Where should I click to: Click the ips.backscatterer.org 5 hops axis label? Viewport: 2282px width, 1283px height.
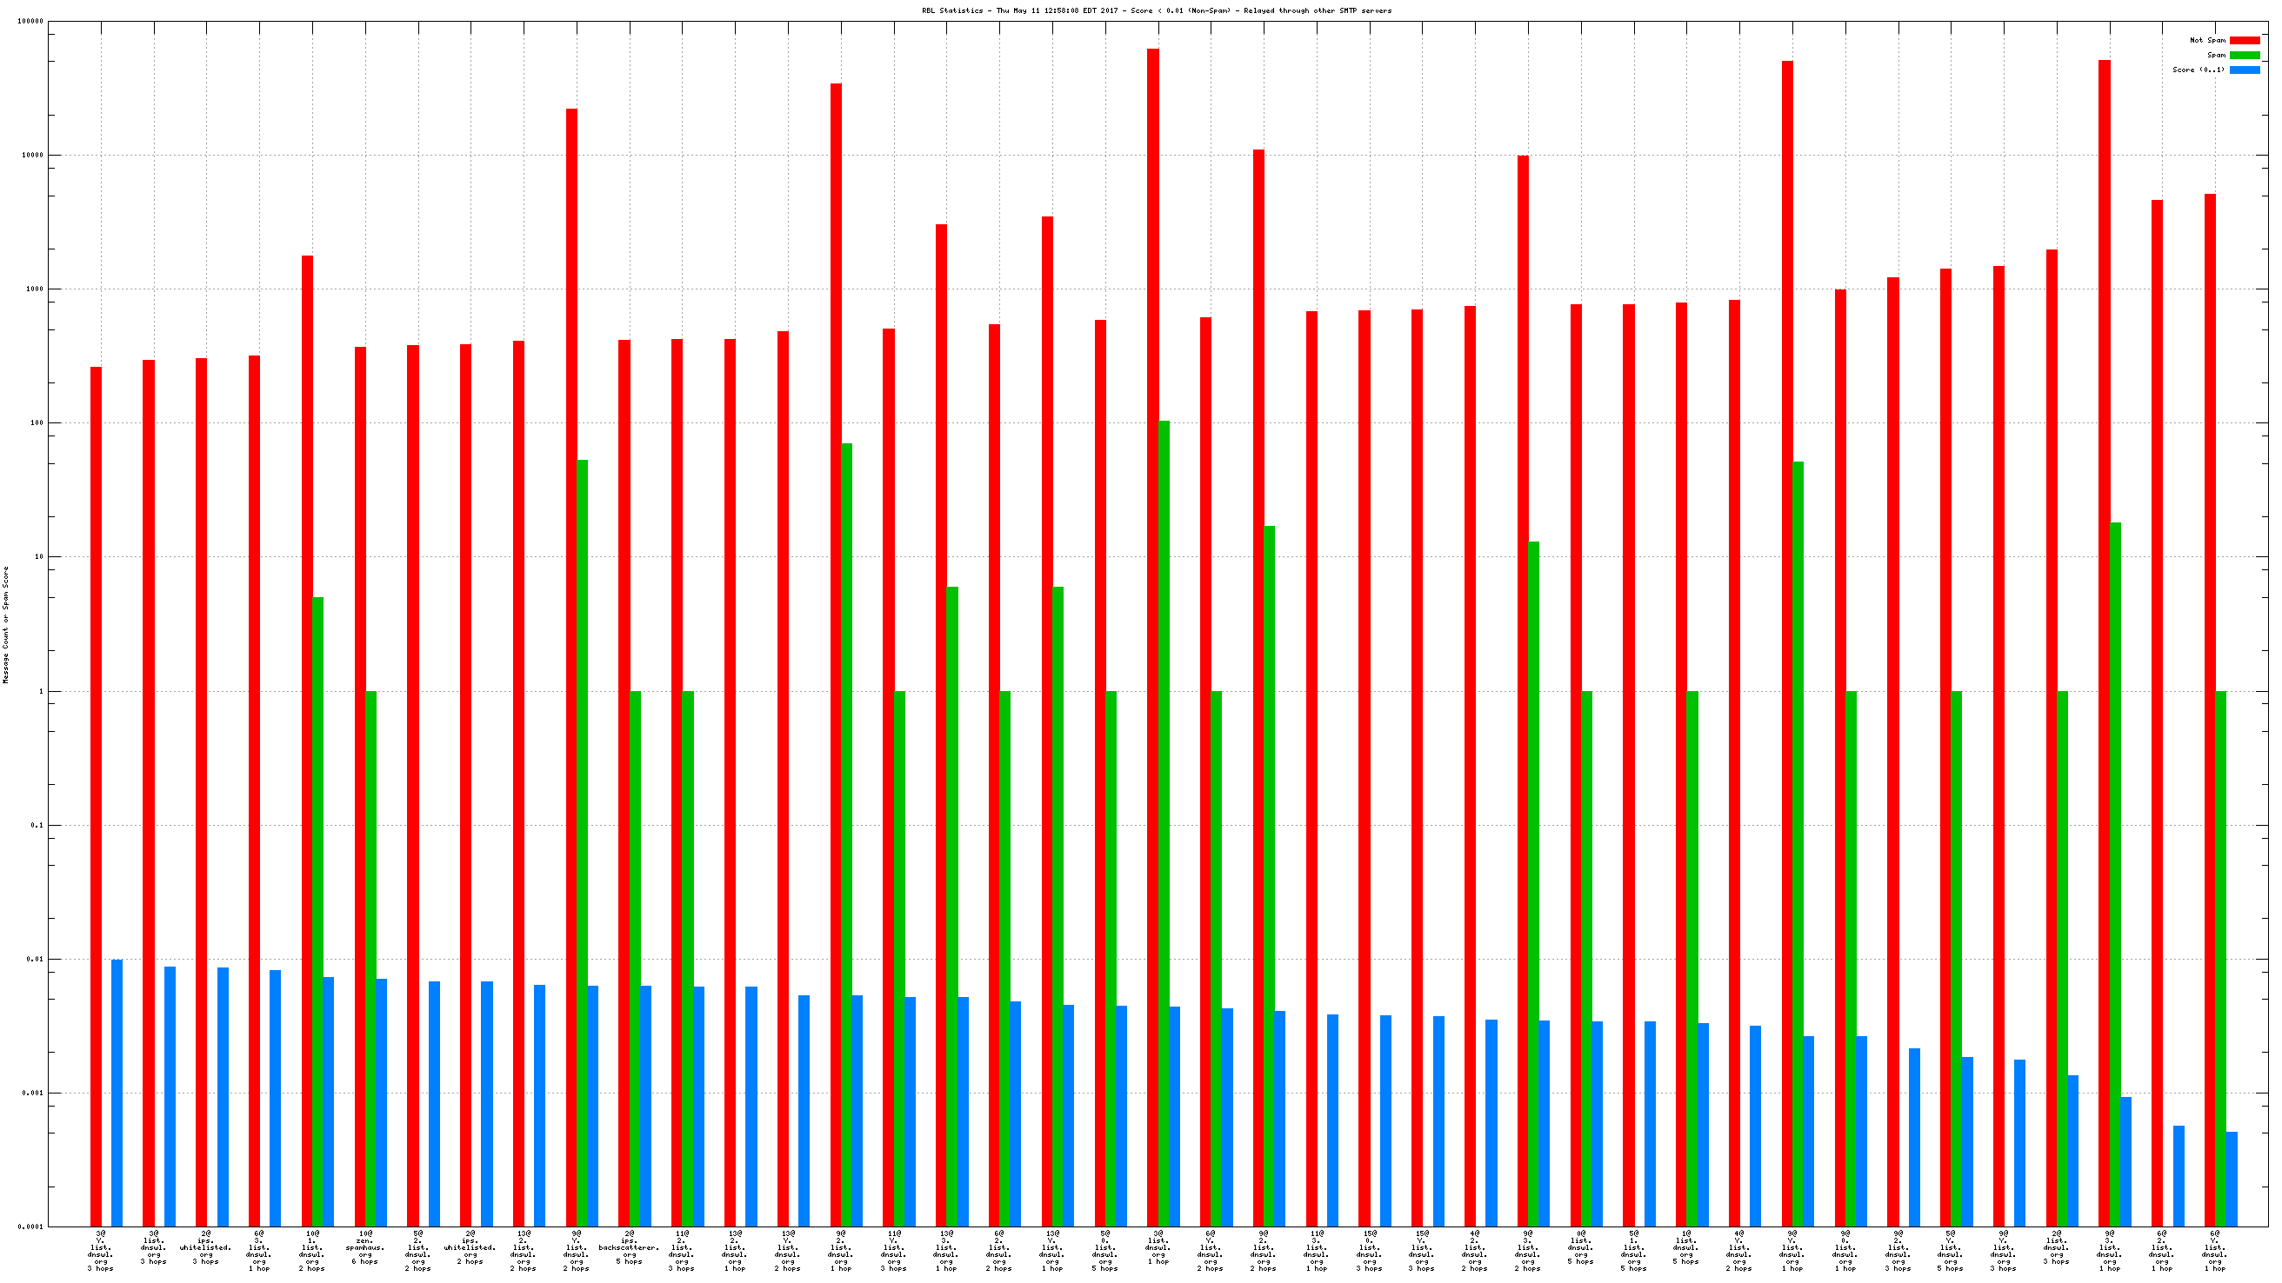tap(629, 1250)
